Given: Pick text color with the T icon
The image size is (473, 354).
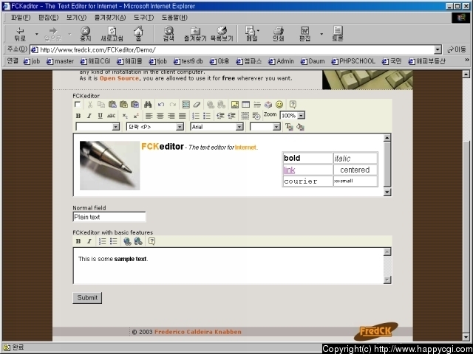Looking at the screenshot, I should (x=289, y=127).
